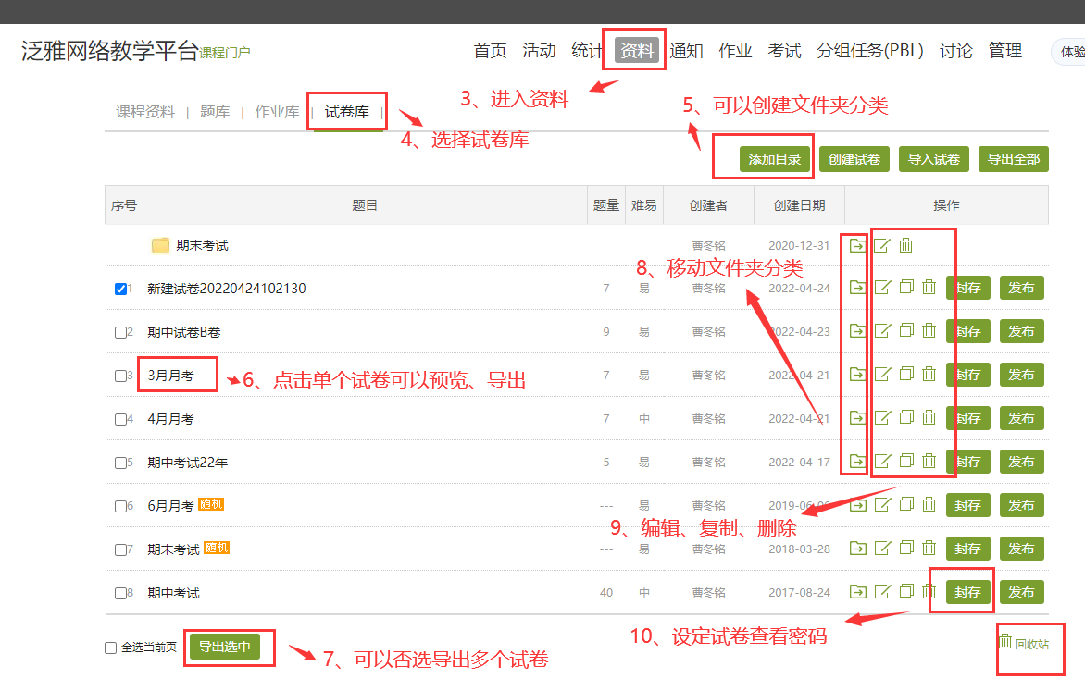Copy the 6月月考 paper
This screenshot has height=691, width=1085.
coord(906,504)
